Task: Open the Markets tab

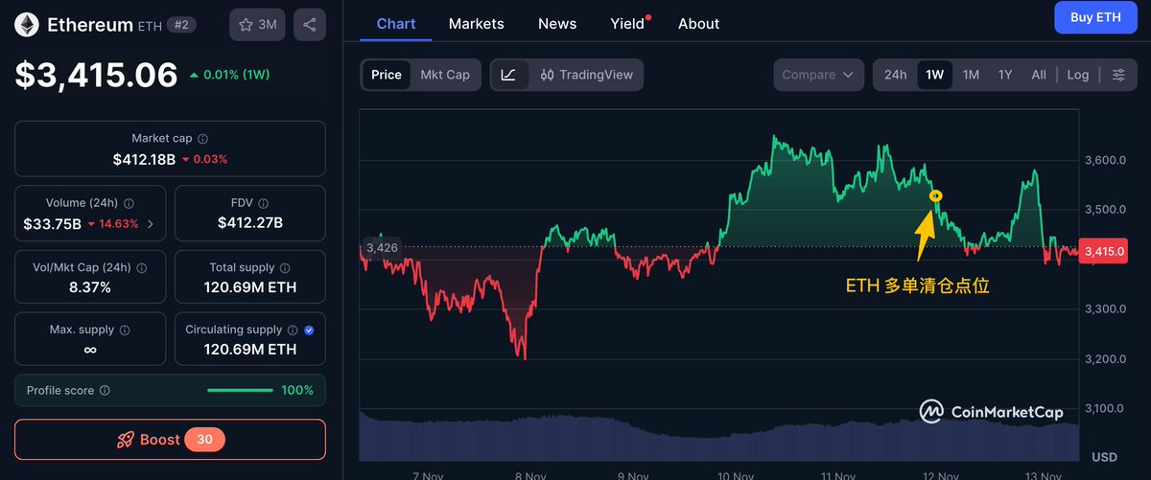Action: click(476, 23)
